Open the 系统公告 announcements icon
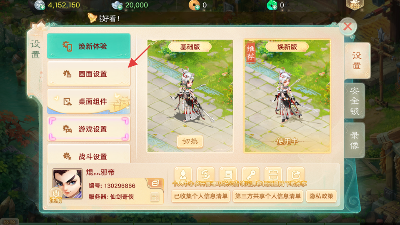The image size is (400, 225). click(228, 175)
